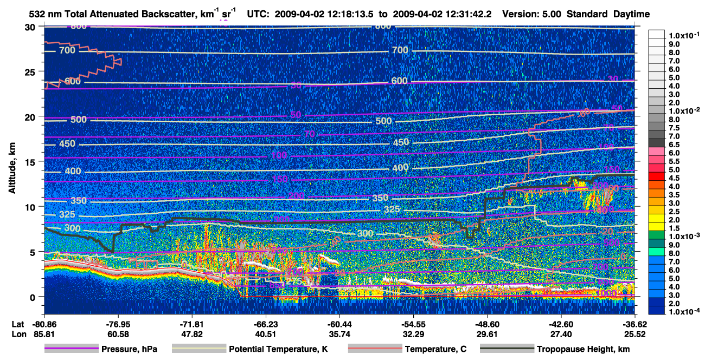Click the word "Daytime" in the header

[x=631, y=15]
